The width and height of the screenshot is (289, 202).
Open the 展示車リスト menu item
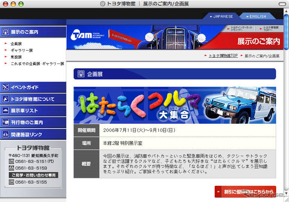tap(33, 111)
